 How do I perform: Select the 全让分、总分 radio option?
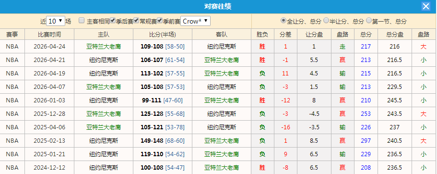(x=283, y=20)
